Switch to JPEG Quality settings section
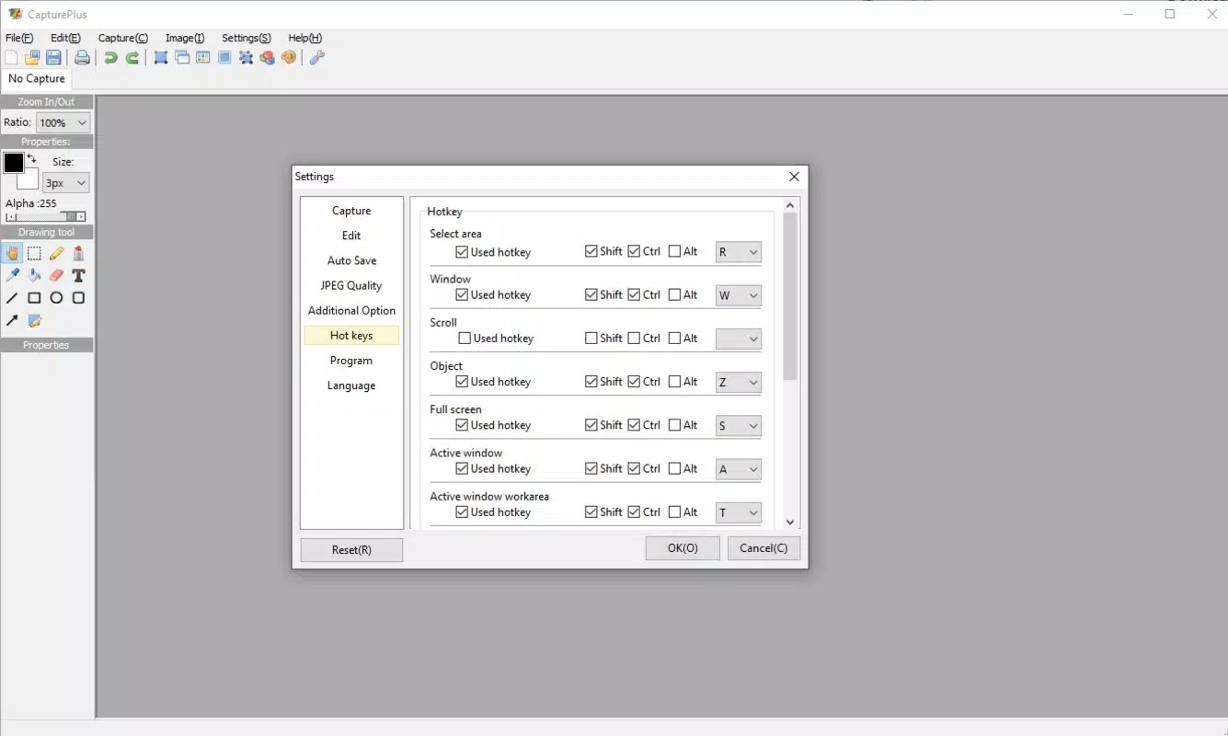This screenshot has height=736, width=1228. (x=351, y=285)
